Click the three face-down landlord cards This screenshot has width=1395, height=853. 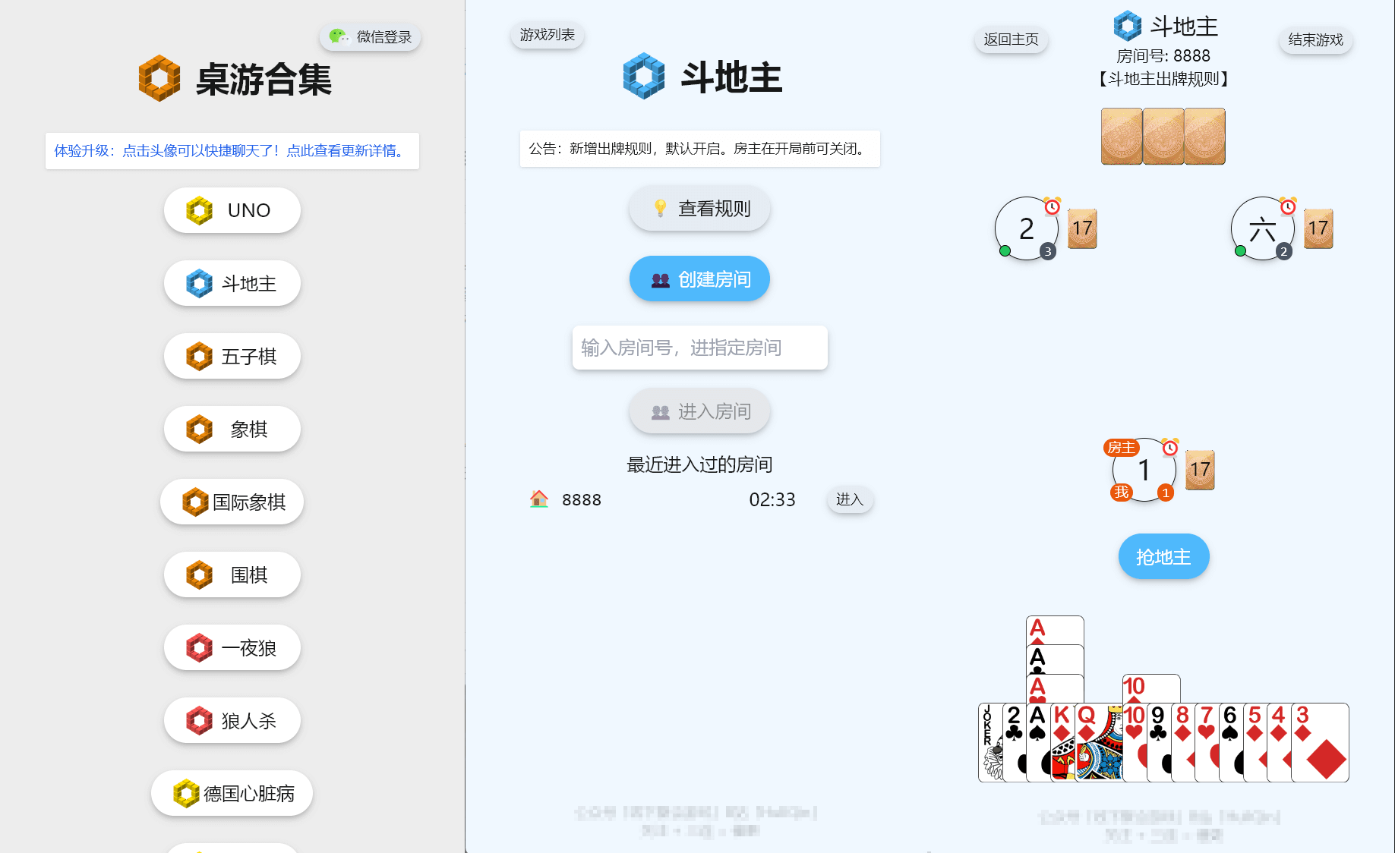pyautogui.click(x=1163, y=137)
